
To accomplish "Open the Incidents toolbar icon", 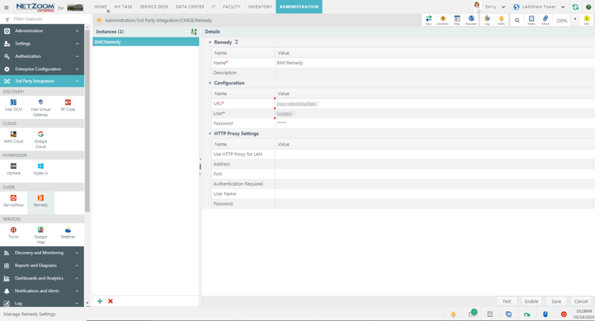I will pos(443,20).
